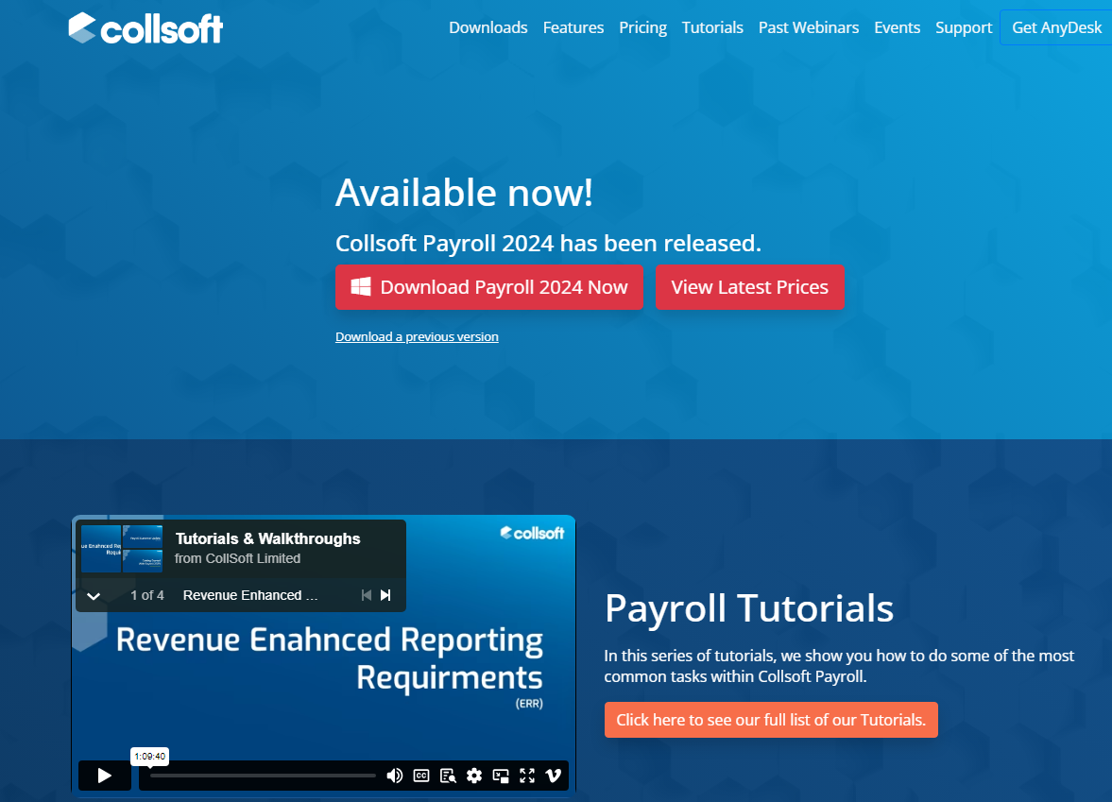Mute the video player volume
1112x802 pixels.
click(x=395, y=776)
